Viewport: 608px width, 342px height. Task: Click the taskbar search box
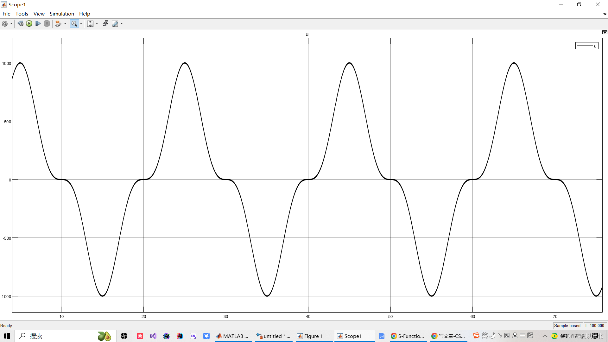65,336
